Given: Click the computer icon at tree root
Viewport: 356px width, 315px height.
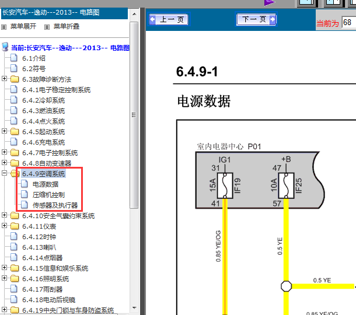Looking at the screenshot, I should pyautogui.click(x=5, y=47).
